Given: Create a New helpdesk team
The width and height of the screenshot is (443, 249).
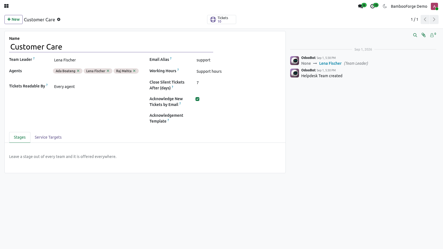Looking at the screenshot, I should coord(14,19).
